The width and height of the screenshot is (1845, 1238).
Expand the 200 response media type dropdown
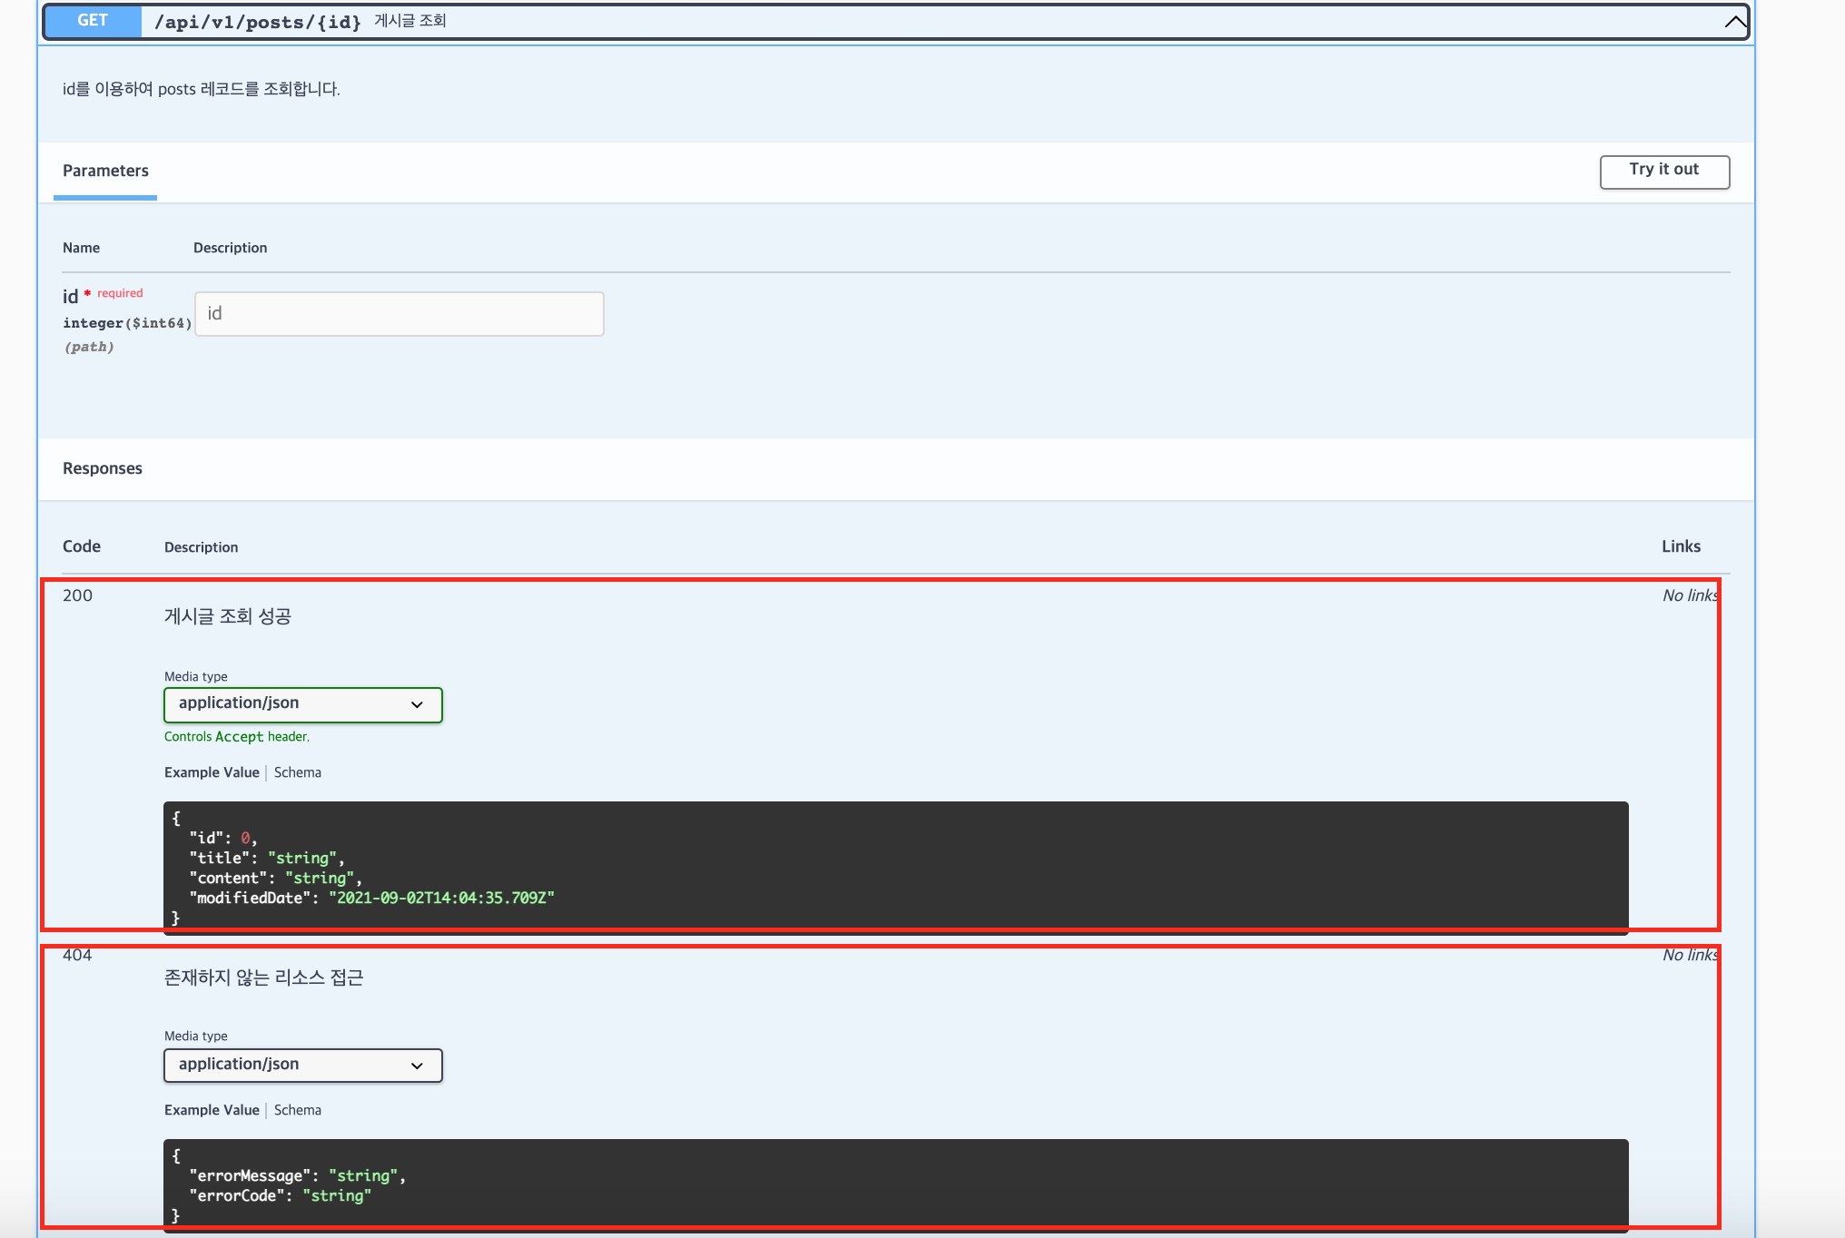(302, 703)
